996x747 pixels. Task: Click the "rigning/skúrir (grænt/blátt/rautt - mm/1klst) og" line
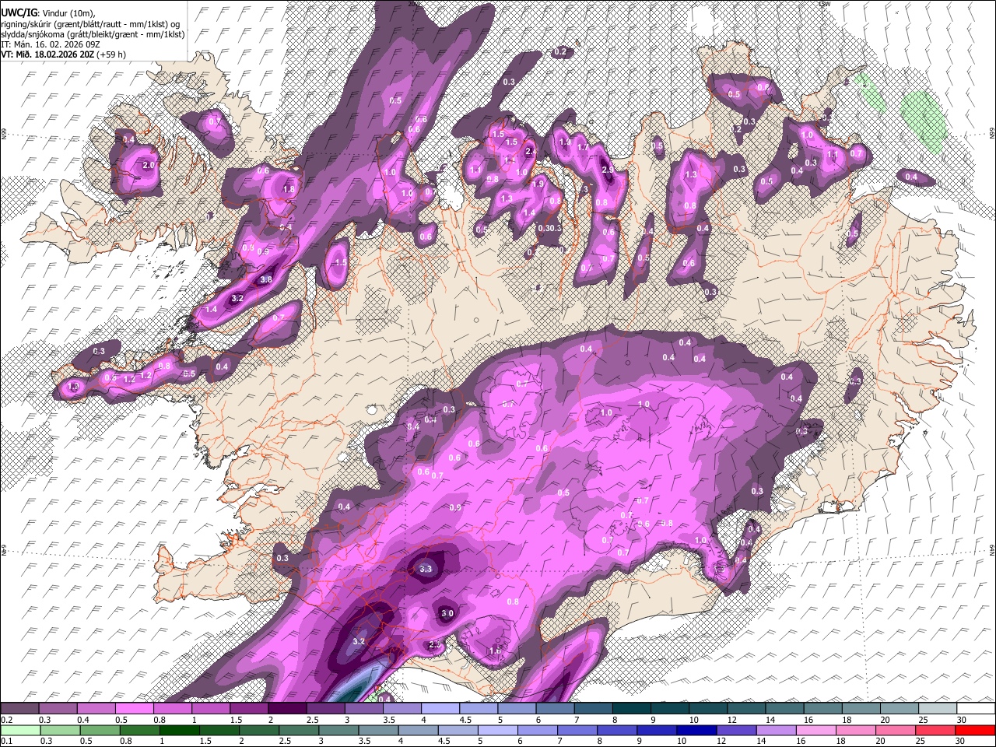(90, 24)
